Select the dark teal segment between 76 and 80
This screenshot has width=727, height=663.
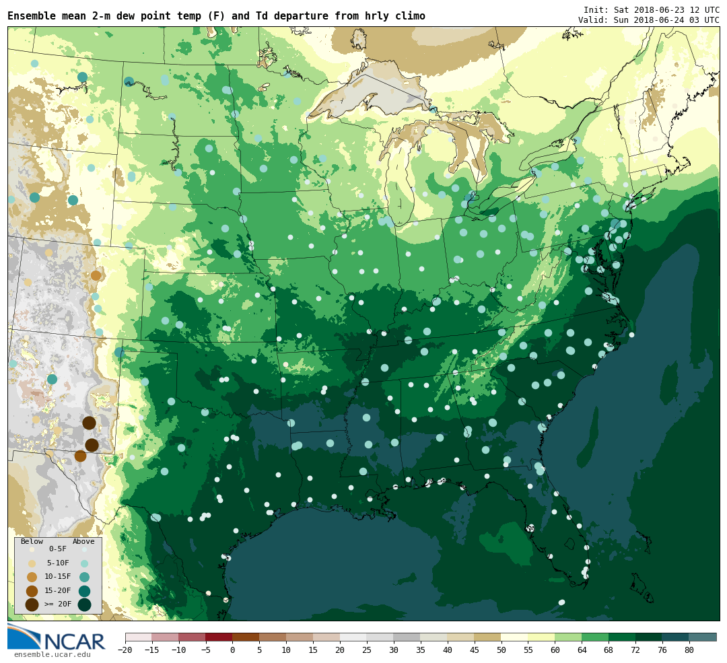pyautogui.click(x=676, y=637)
